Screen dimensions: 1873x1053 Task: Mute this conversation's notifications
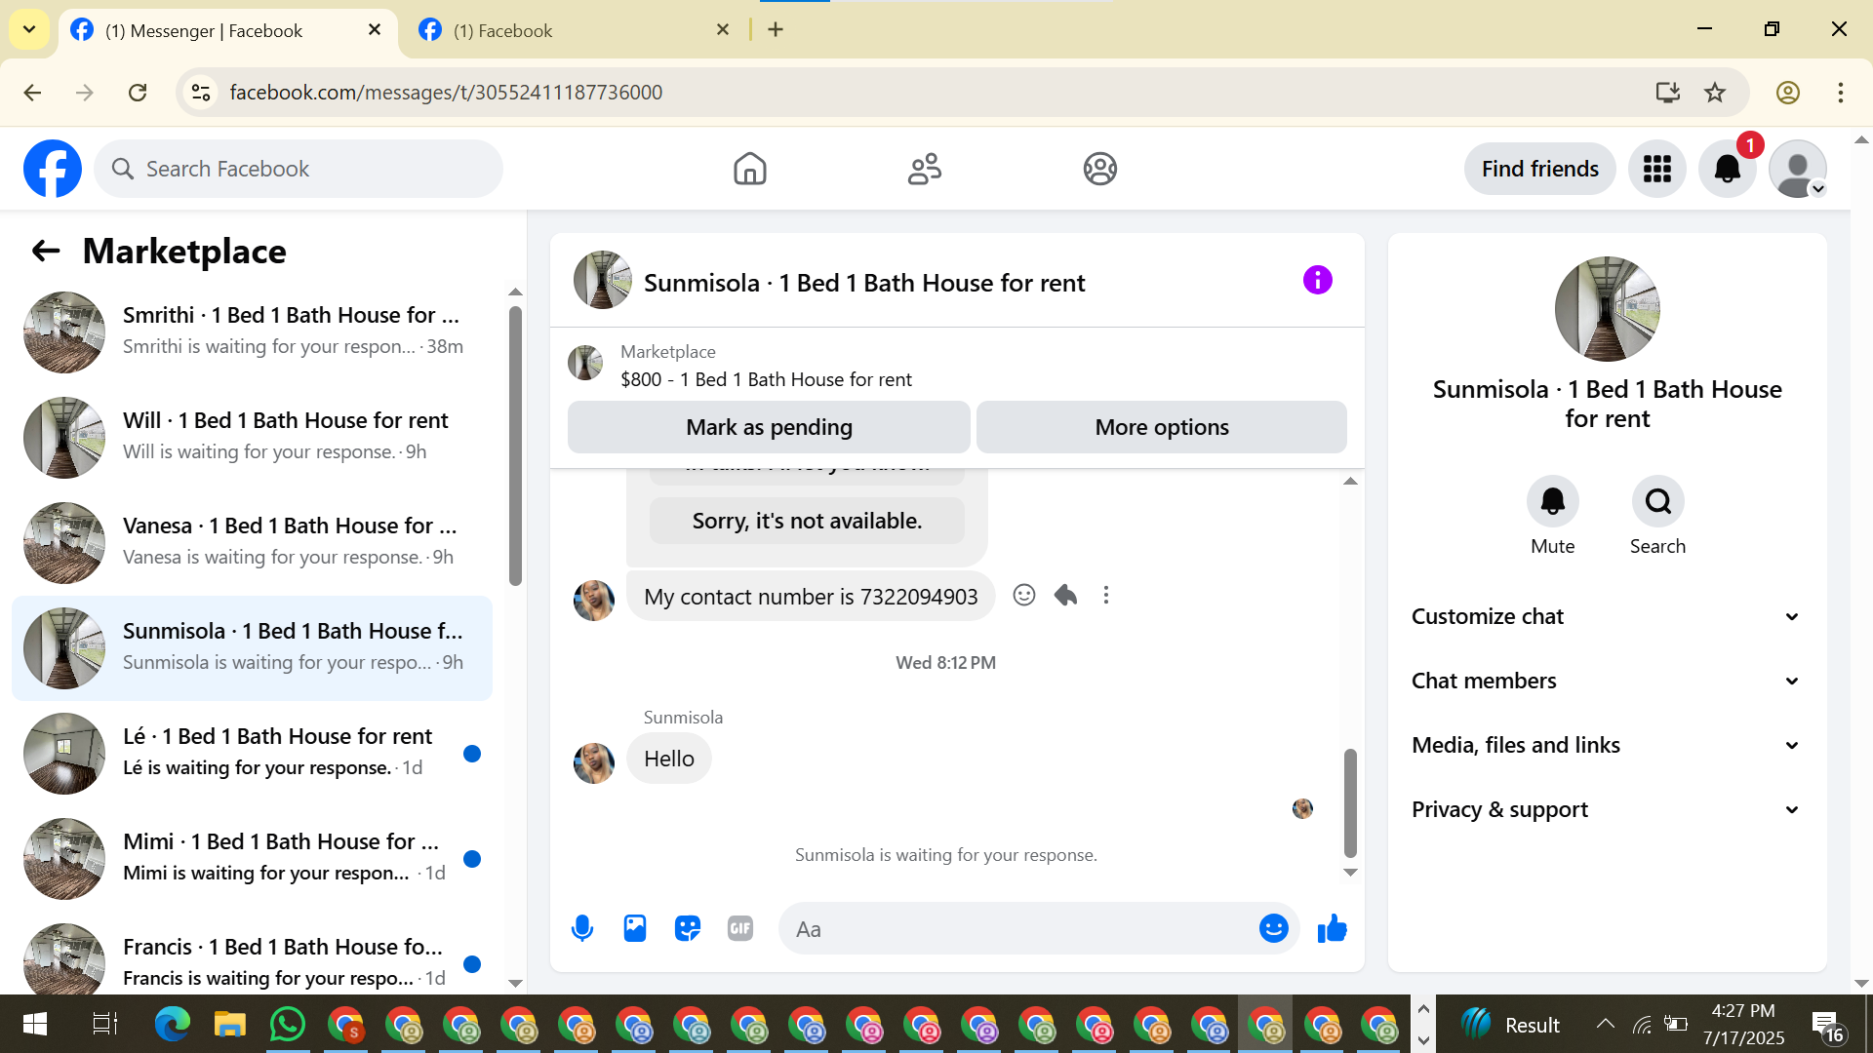(x=1552, y=502)
